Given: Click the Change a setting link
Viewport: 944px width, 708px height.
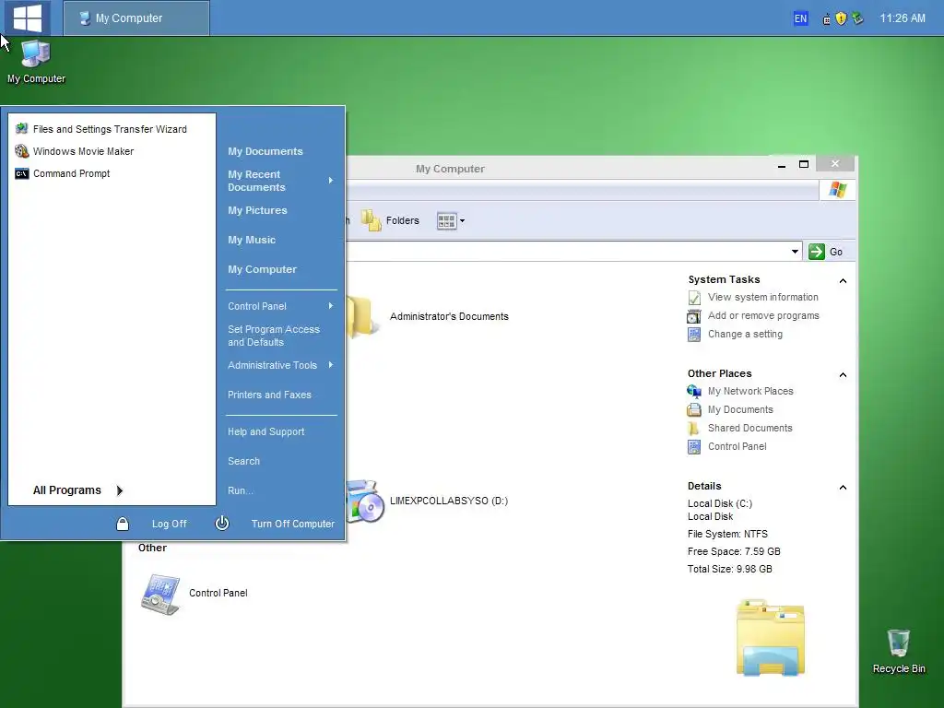Looking at the screenshot, I should pos(745,334).
